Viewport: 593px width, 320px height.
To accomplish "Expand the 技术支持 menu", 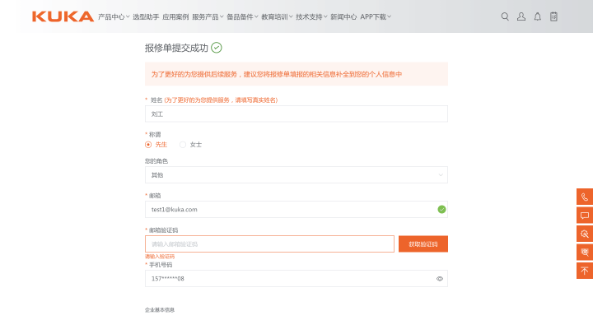I will (311, 16).
